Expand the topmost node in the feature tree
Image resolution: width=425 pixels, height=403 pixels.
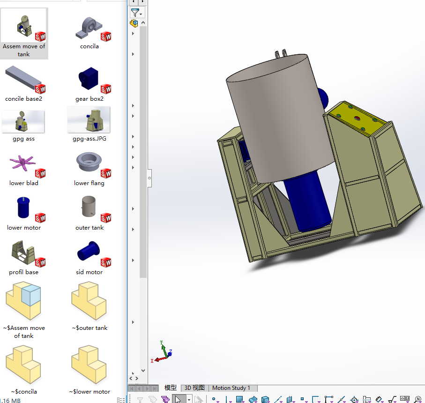point(133,34)
